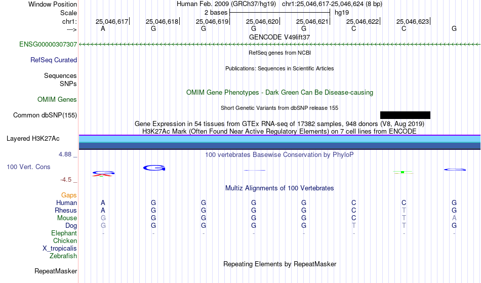Click the hg19 label beside the scale bar
Screen dimensions: 481x283
(342, 13)
